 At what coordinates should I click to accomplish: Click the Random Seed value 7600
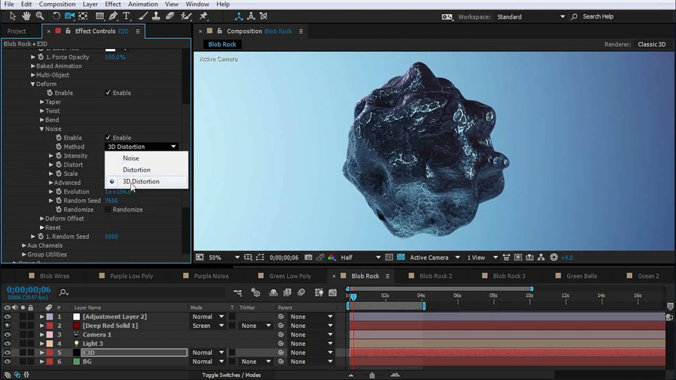pos(111,201)
